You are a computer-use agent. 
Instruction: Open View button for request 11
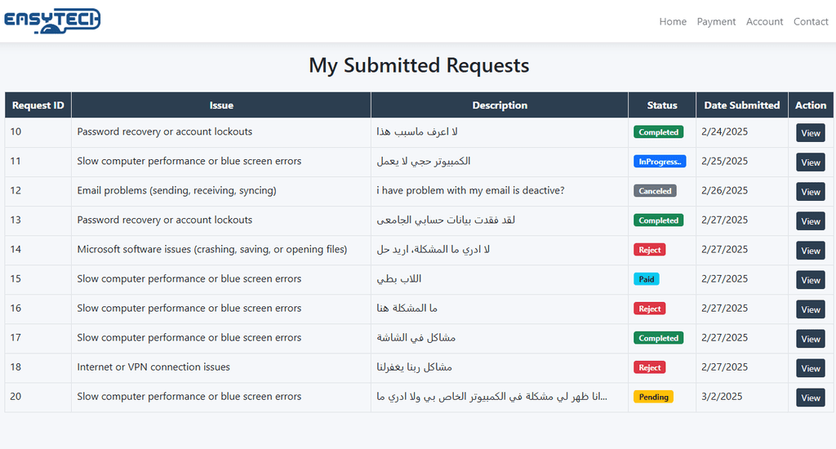point(811,162)
